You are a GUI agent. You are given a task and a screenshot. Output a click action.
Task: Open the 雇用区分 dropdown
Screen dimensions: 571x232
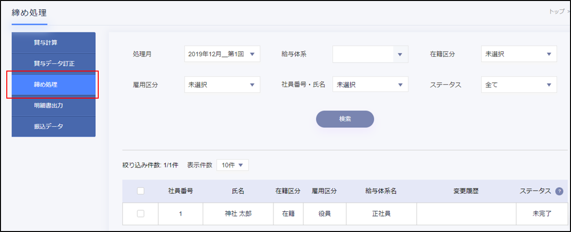coord(222,85)
